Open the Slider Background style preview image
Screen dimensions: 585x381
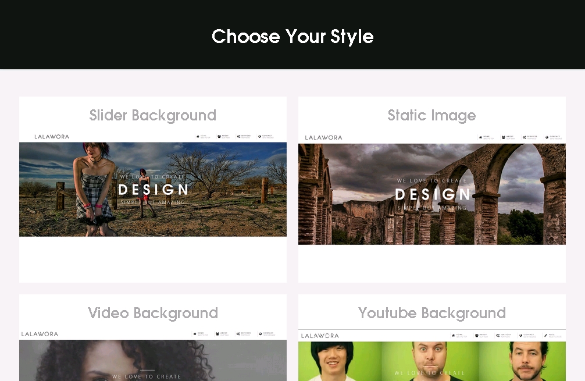click(x=152, y=189)
